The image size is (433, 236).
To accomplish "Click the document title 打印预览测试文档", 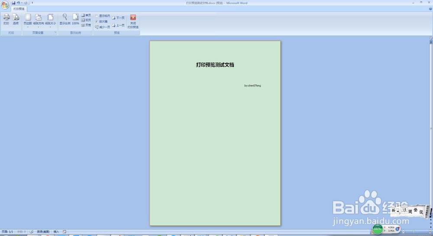I will [215, 65].
